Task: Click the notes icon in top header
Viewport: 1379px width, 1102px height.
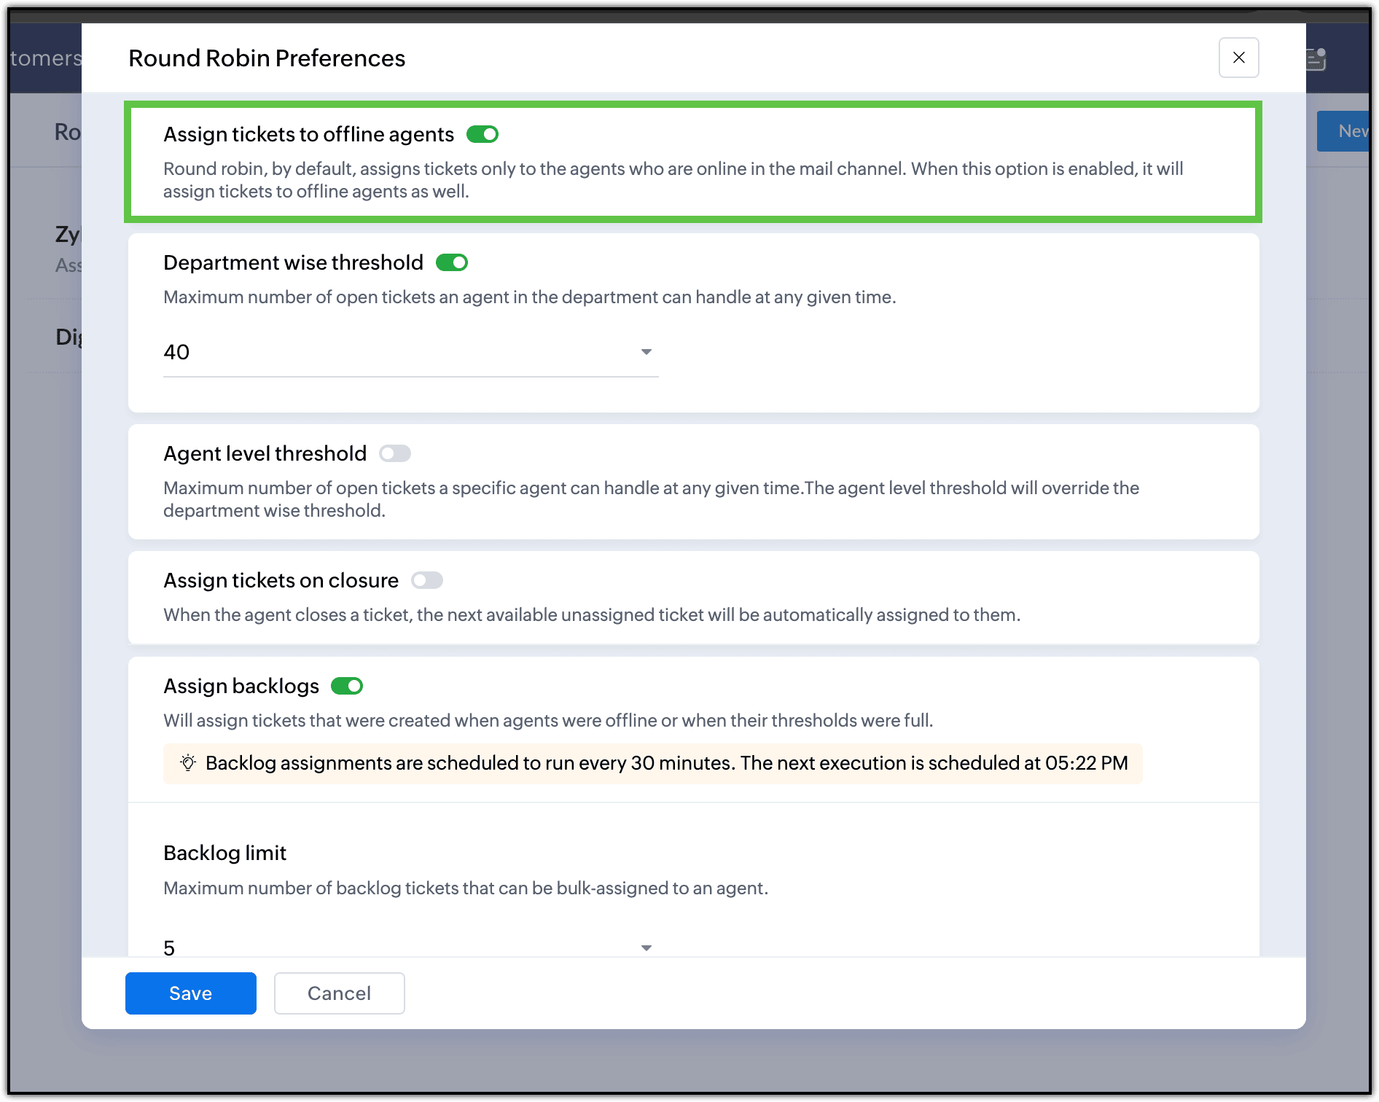Action: (1316, 59)
